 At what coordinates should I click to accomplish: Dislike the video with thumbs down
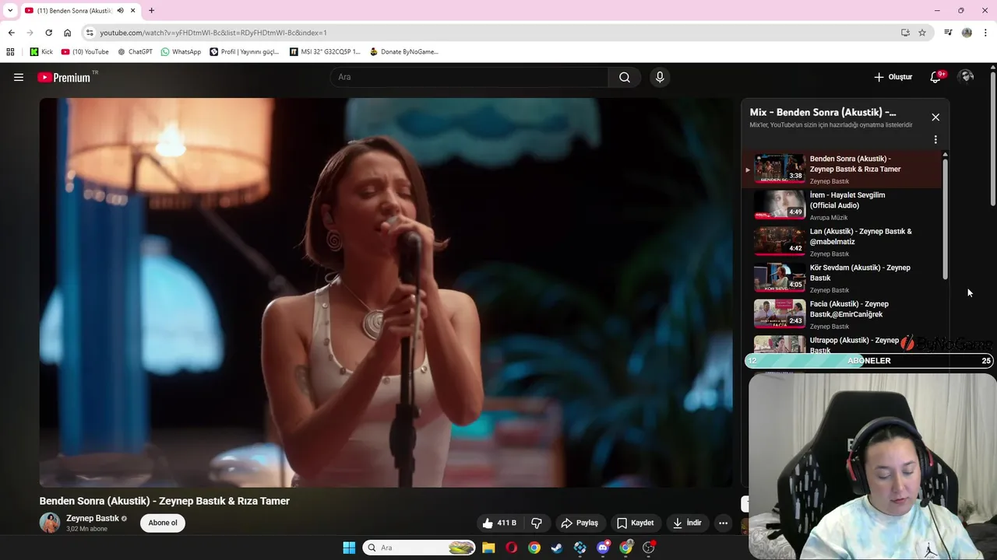coord(537,523)
